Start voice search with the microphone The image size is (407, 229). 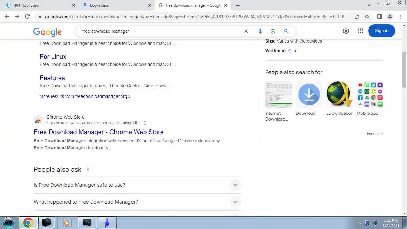click(260, 31)
